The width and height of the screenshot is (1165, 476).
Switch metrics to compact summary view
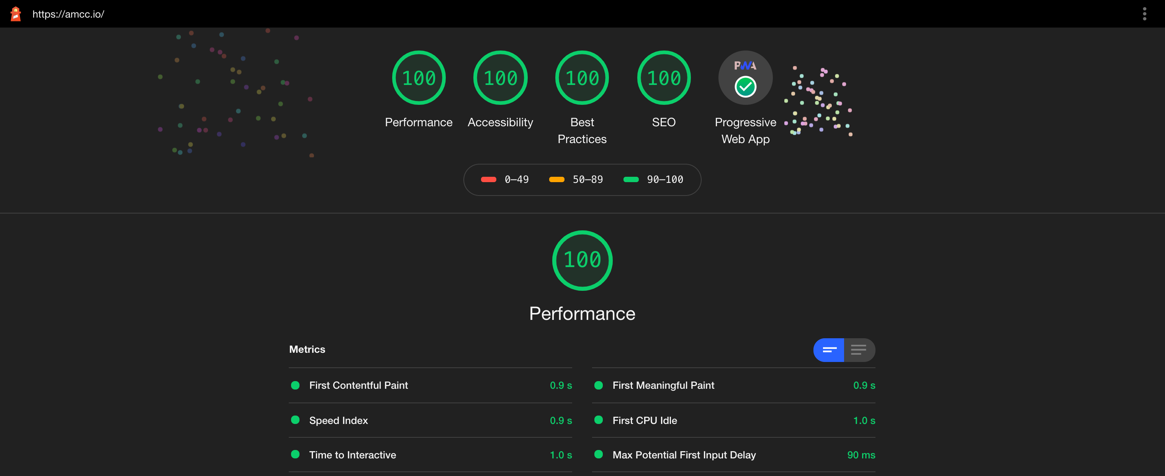point(829,350)
